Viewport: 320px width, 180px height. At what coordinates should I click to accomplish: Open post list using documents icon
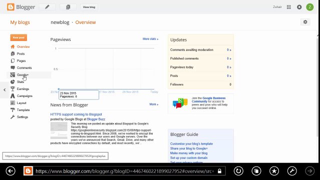68,7
